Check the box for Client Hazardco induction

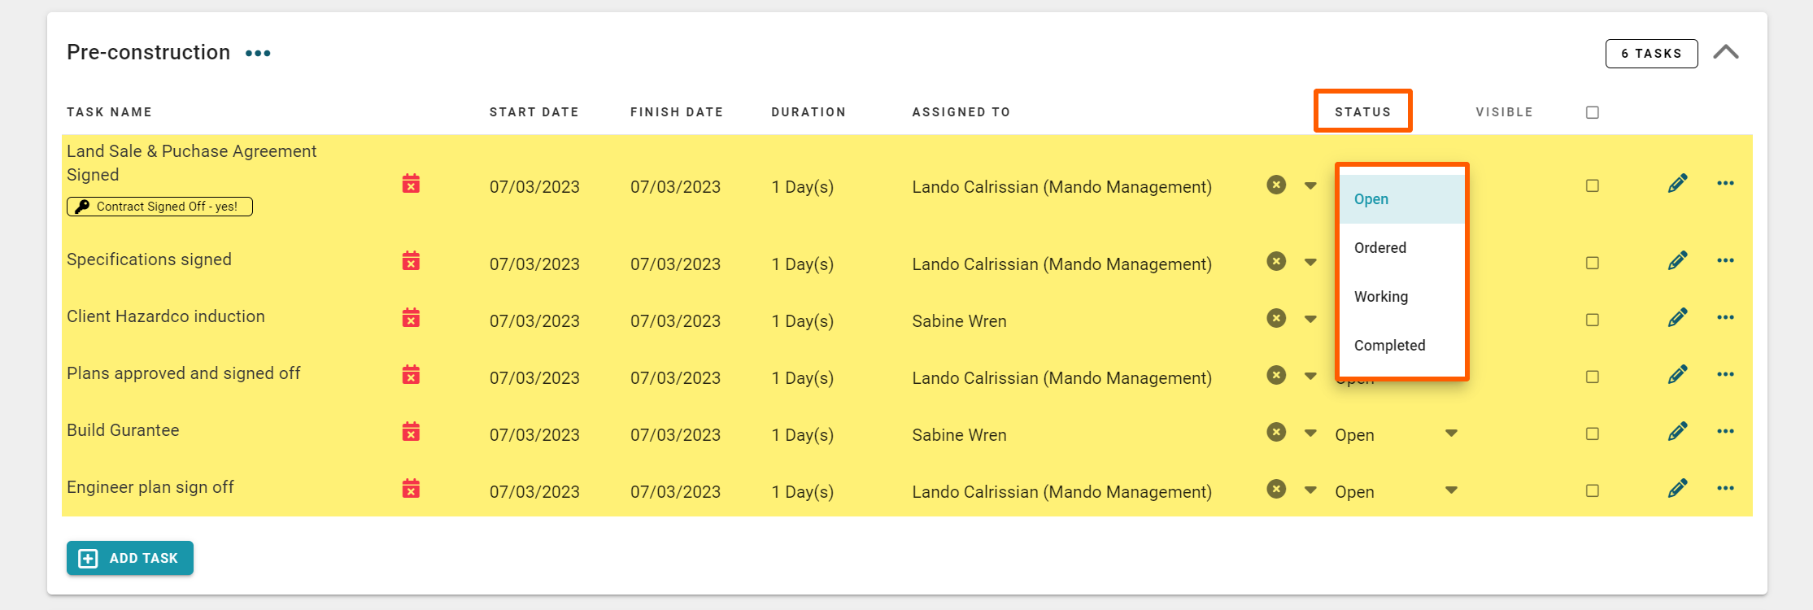click(1593, 320)
